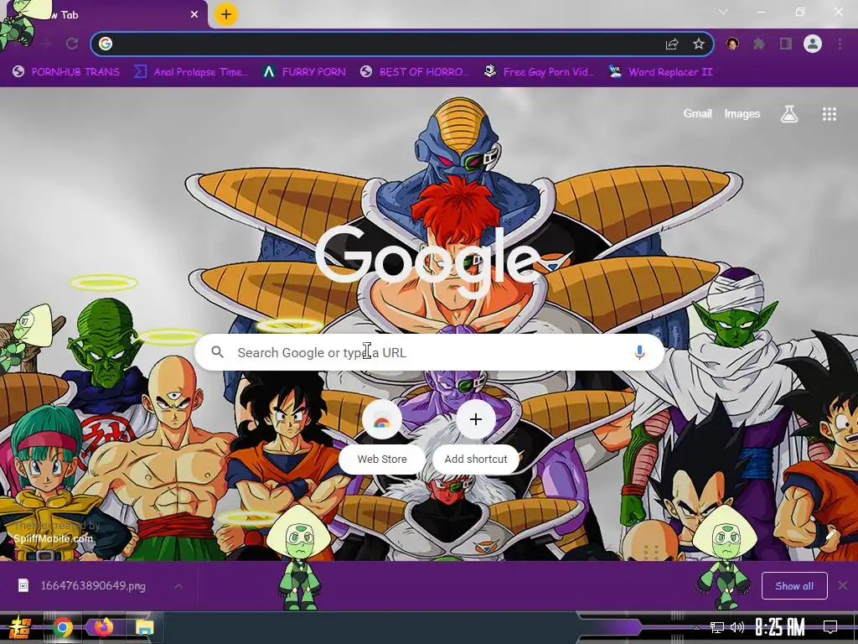
Task: Bookmark this tab with the star icon
Action: [698, 44]
